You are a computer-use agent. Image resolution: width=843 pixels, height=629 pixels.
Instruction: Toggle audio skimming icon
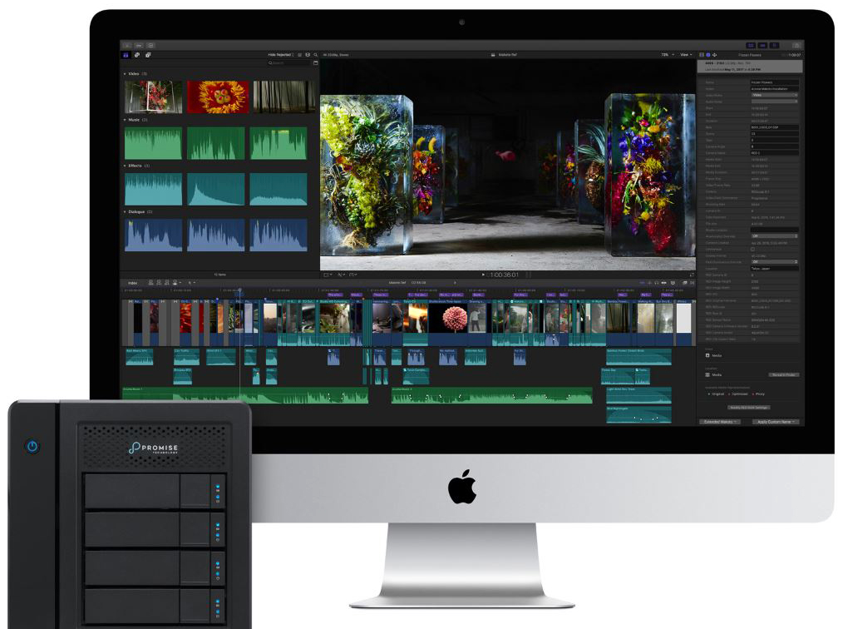tap(649, 283)
